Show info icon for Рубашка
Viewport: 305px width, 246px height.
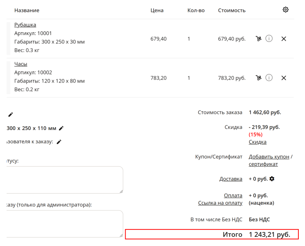click(x=269, y=38)
